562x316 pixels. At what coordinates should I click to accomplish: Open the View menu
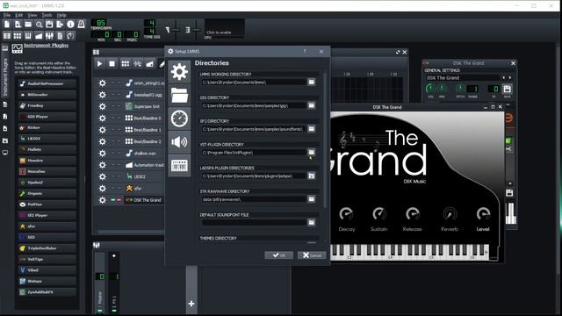(x=32, y=15)
